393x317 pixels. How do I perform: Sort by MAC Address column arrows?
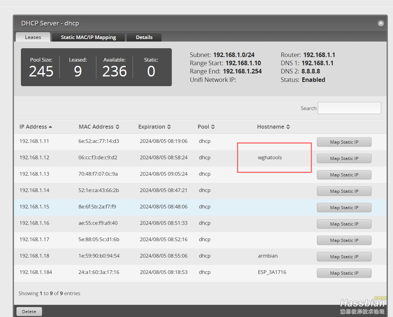pos(117,127)
